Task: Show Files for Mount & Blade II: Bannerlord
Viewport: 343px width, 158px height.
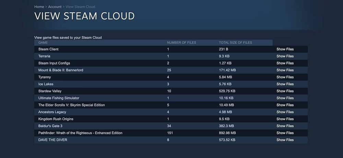Action: coord(285,70)
